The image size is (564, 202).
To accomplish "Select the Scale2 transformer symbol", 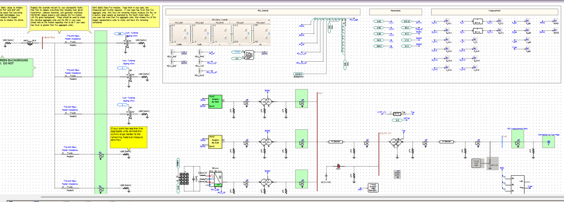I will [266, 142].
